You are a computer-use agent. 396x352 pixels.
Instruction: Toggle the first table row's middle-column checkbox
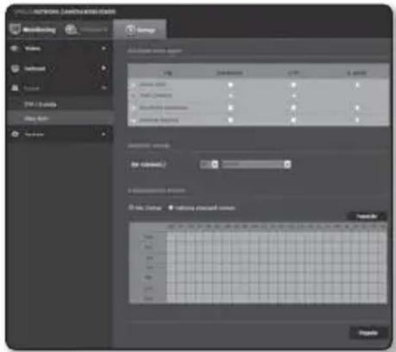[293, 84]
